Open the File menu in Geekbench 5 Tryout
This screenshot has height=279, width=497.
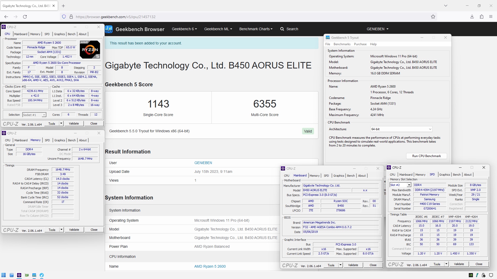pos(328,44)
